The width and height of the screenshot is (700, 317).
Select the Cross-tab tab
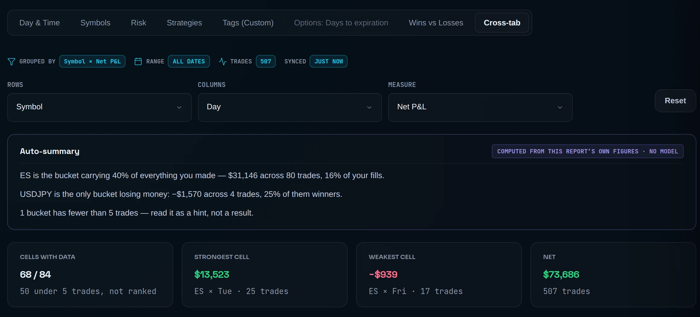tap(502, 23)
